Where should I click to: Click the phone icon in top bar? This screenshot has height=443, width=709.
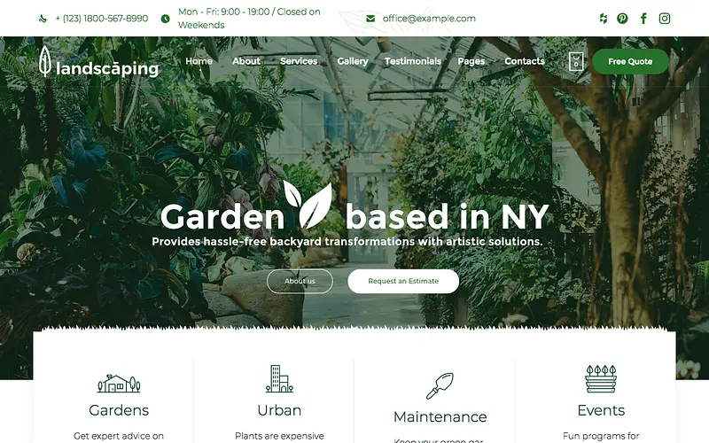pyautogui.click(x=43, y=19)
